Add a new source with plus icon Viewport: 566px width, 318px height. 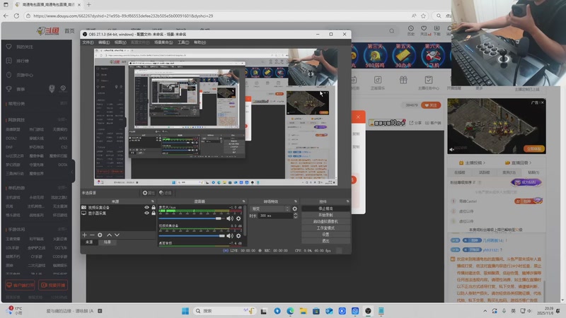pos(84,235)
